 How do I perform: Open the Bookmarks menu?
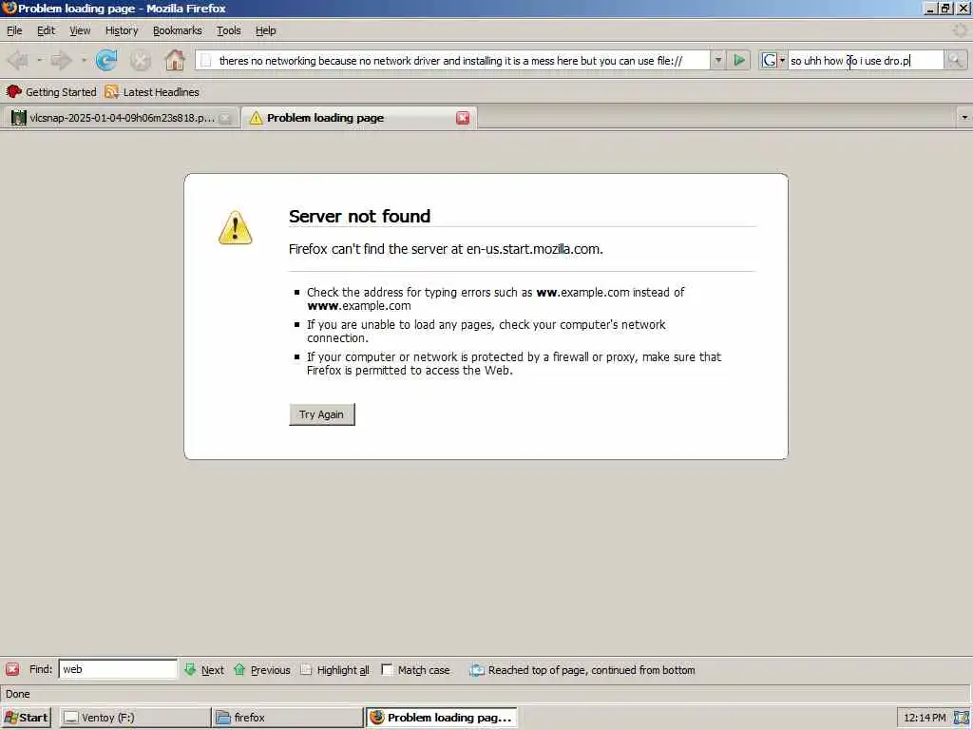pyautogui.click(x=178, y=30)
